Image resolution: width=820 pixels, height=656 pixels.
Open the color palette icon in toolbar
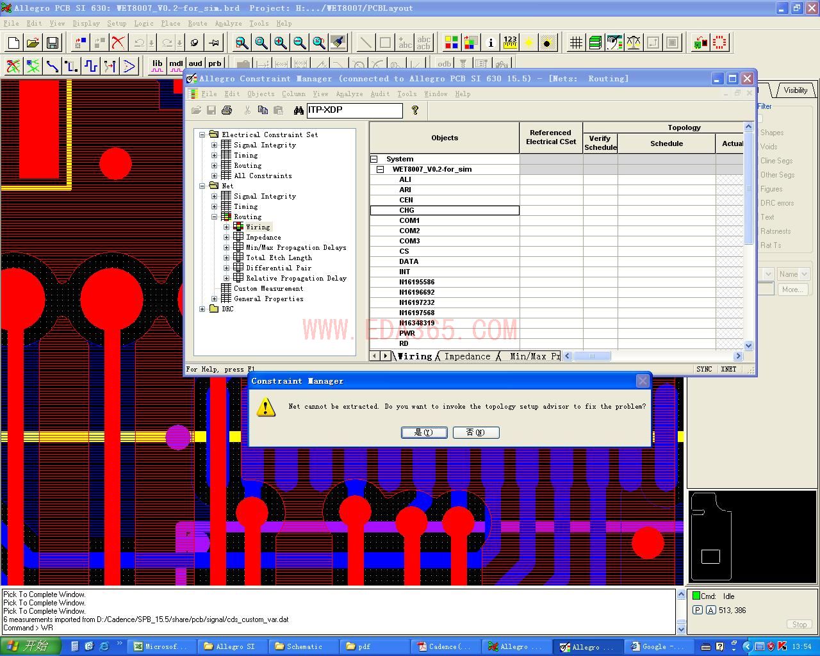452,43
